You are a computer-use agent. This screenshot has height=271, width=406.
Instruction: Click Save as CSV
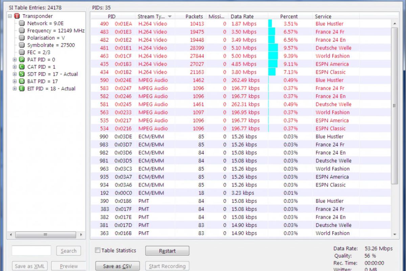(117, 266)
